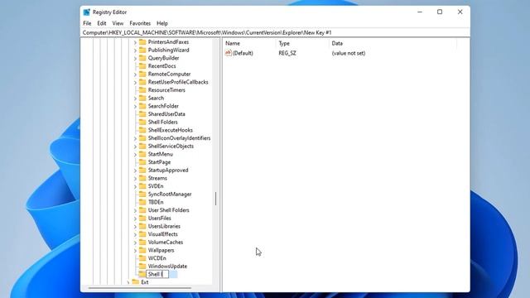Click the key rename text box containing Shell
This screenshot has height=298, width=530.
click(157, 274)
